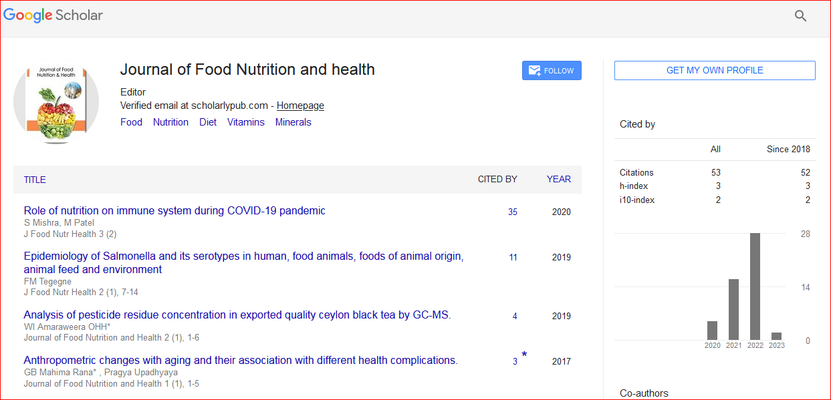Viewport: 831px width, 400px height.
Task: Click the search magnifier icon
Action: [x=800, y=16]
